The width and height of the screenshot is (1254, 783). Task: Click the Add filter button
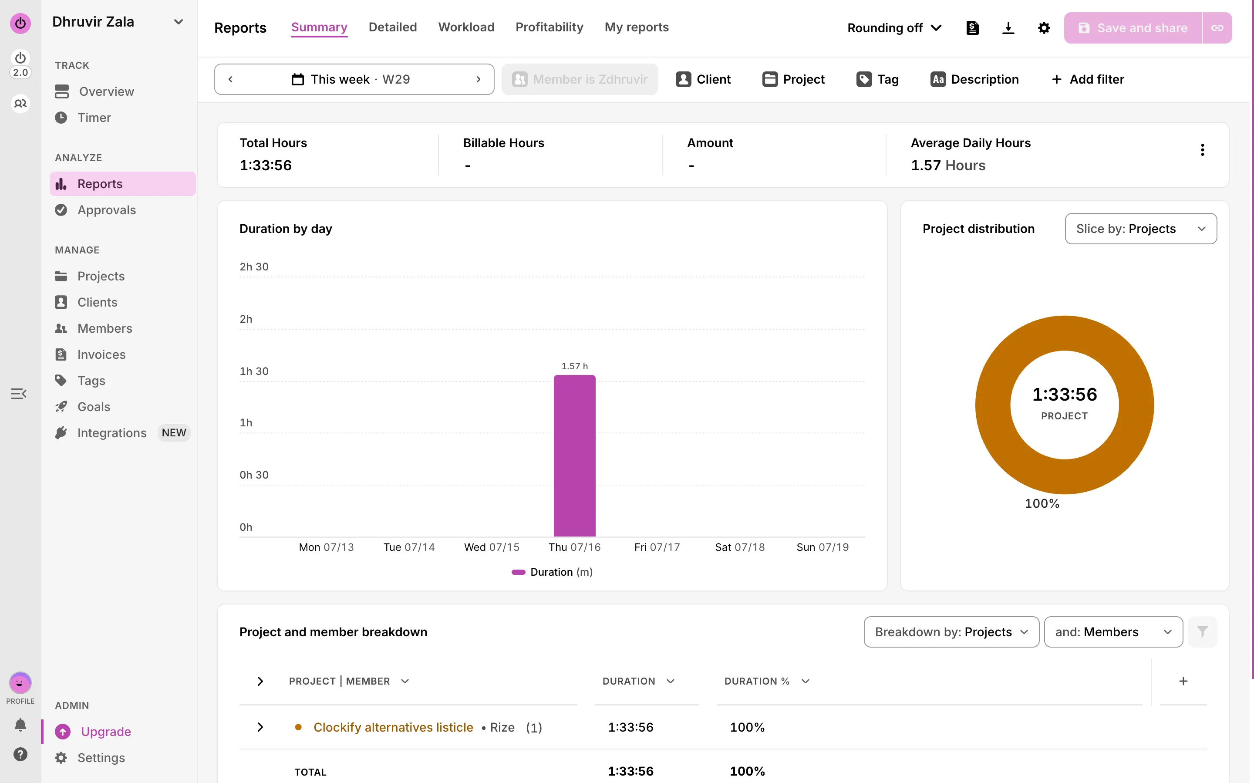tap(1088, 79)
